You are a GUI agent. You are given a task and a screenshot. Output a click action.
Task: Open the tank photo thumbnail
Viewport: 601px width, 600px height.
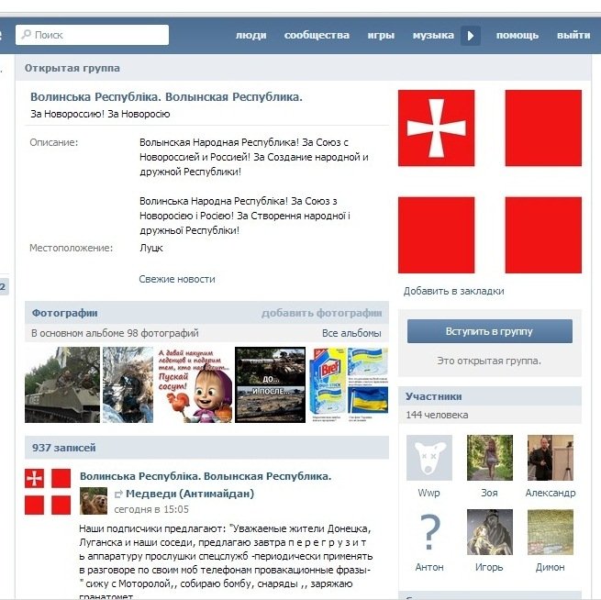click(x=61, y=383)
